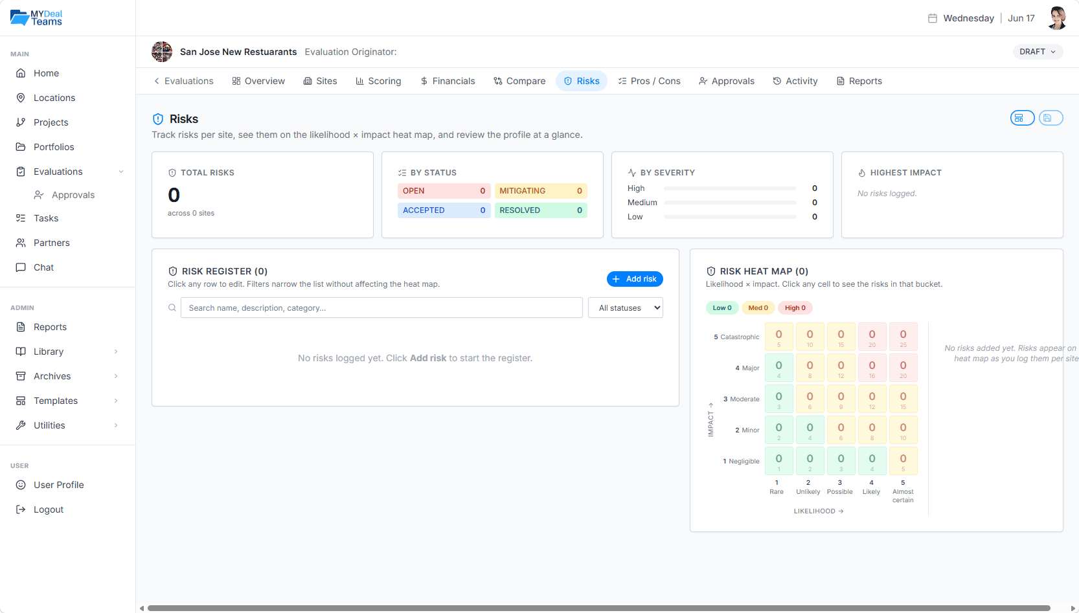Open Home via its house icon
Viewport: 1079px width, 613px height.
pos(21,73)
